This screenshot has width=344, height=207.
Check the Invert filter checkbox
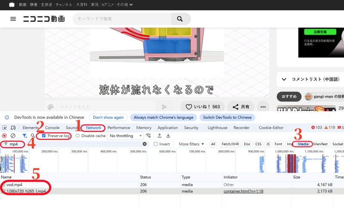156,144
